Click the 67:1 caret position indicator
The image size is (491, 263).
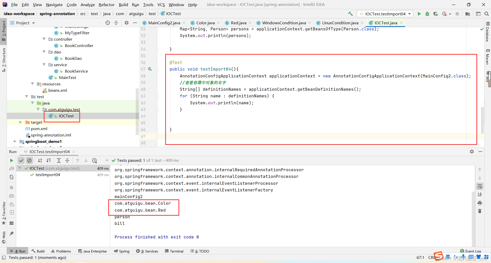click(420, 258)
